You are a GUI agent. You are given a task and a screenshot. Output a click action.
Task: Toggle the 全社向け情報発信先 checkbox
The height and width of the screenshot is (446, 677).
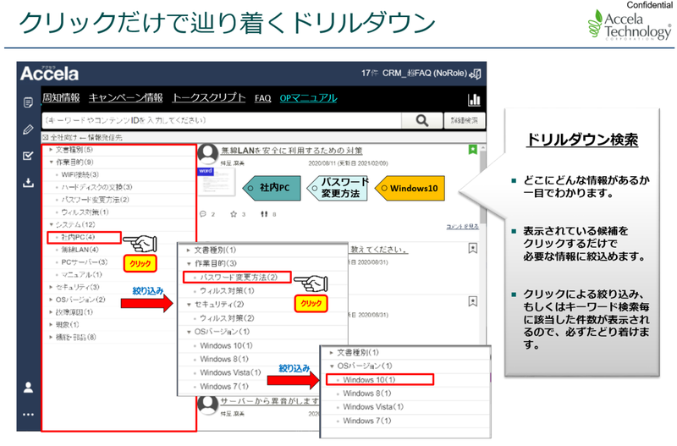coord(45,136)
